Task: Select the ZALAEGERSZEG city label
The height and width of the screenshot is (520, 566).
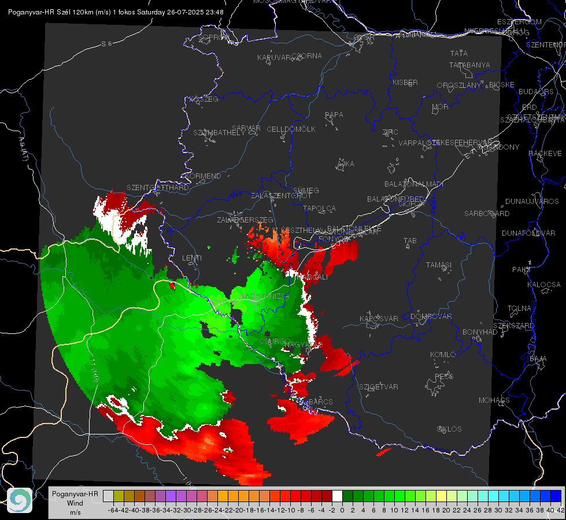Action: pos(245,220)
